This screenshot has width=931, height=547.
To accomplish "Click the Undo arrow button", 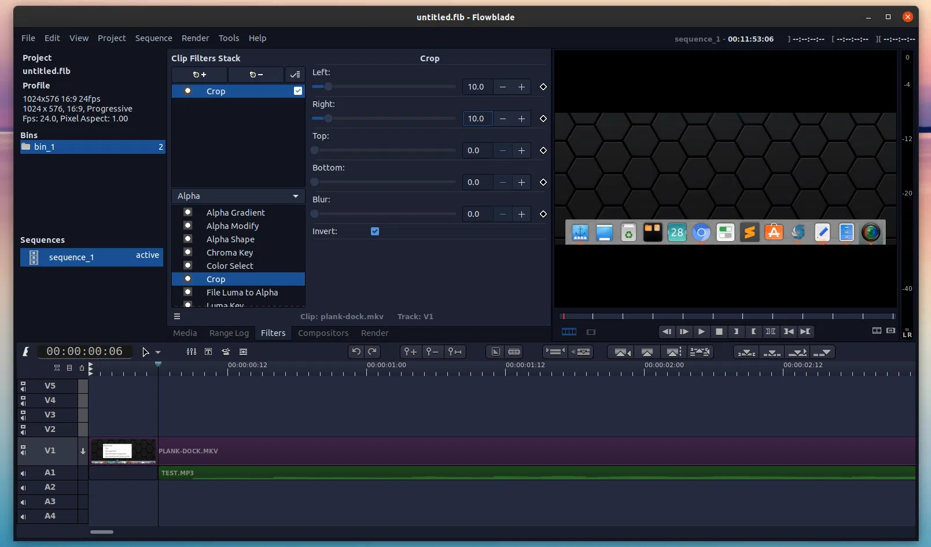I will 356,352.
